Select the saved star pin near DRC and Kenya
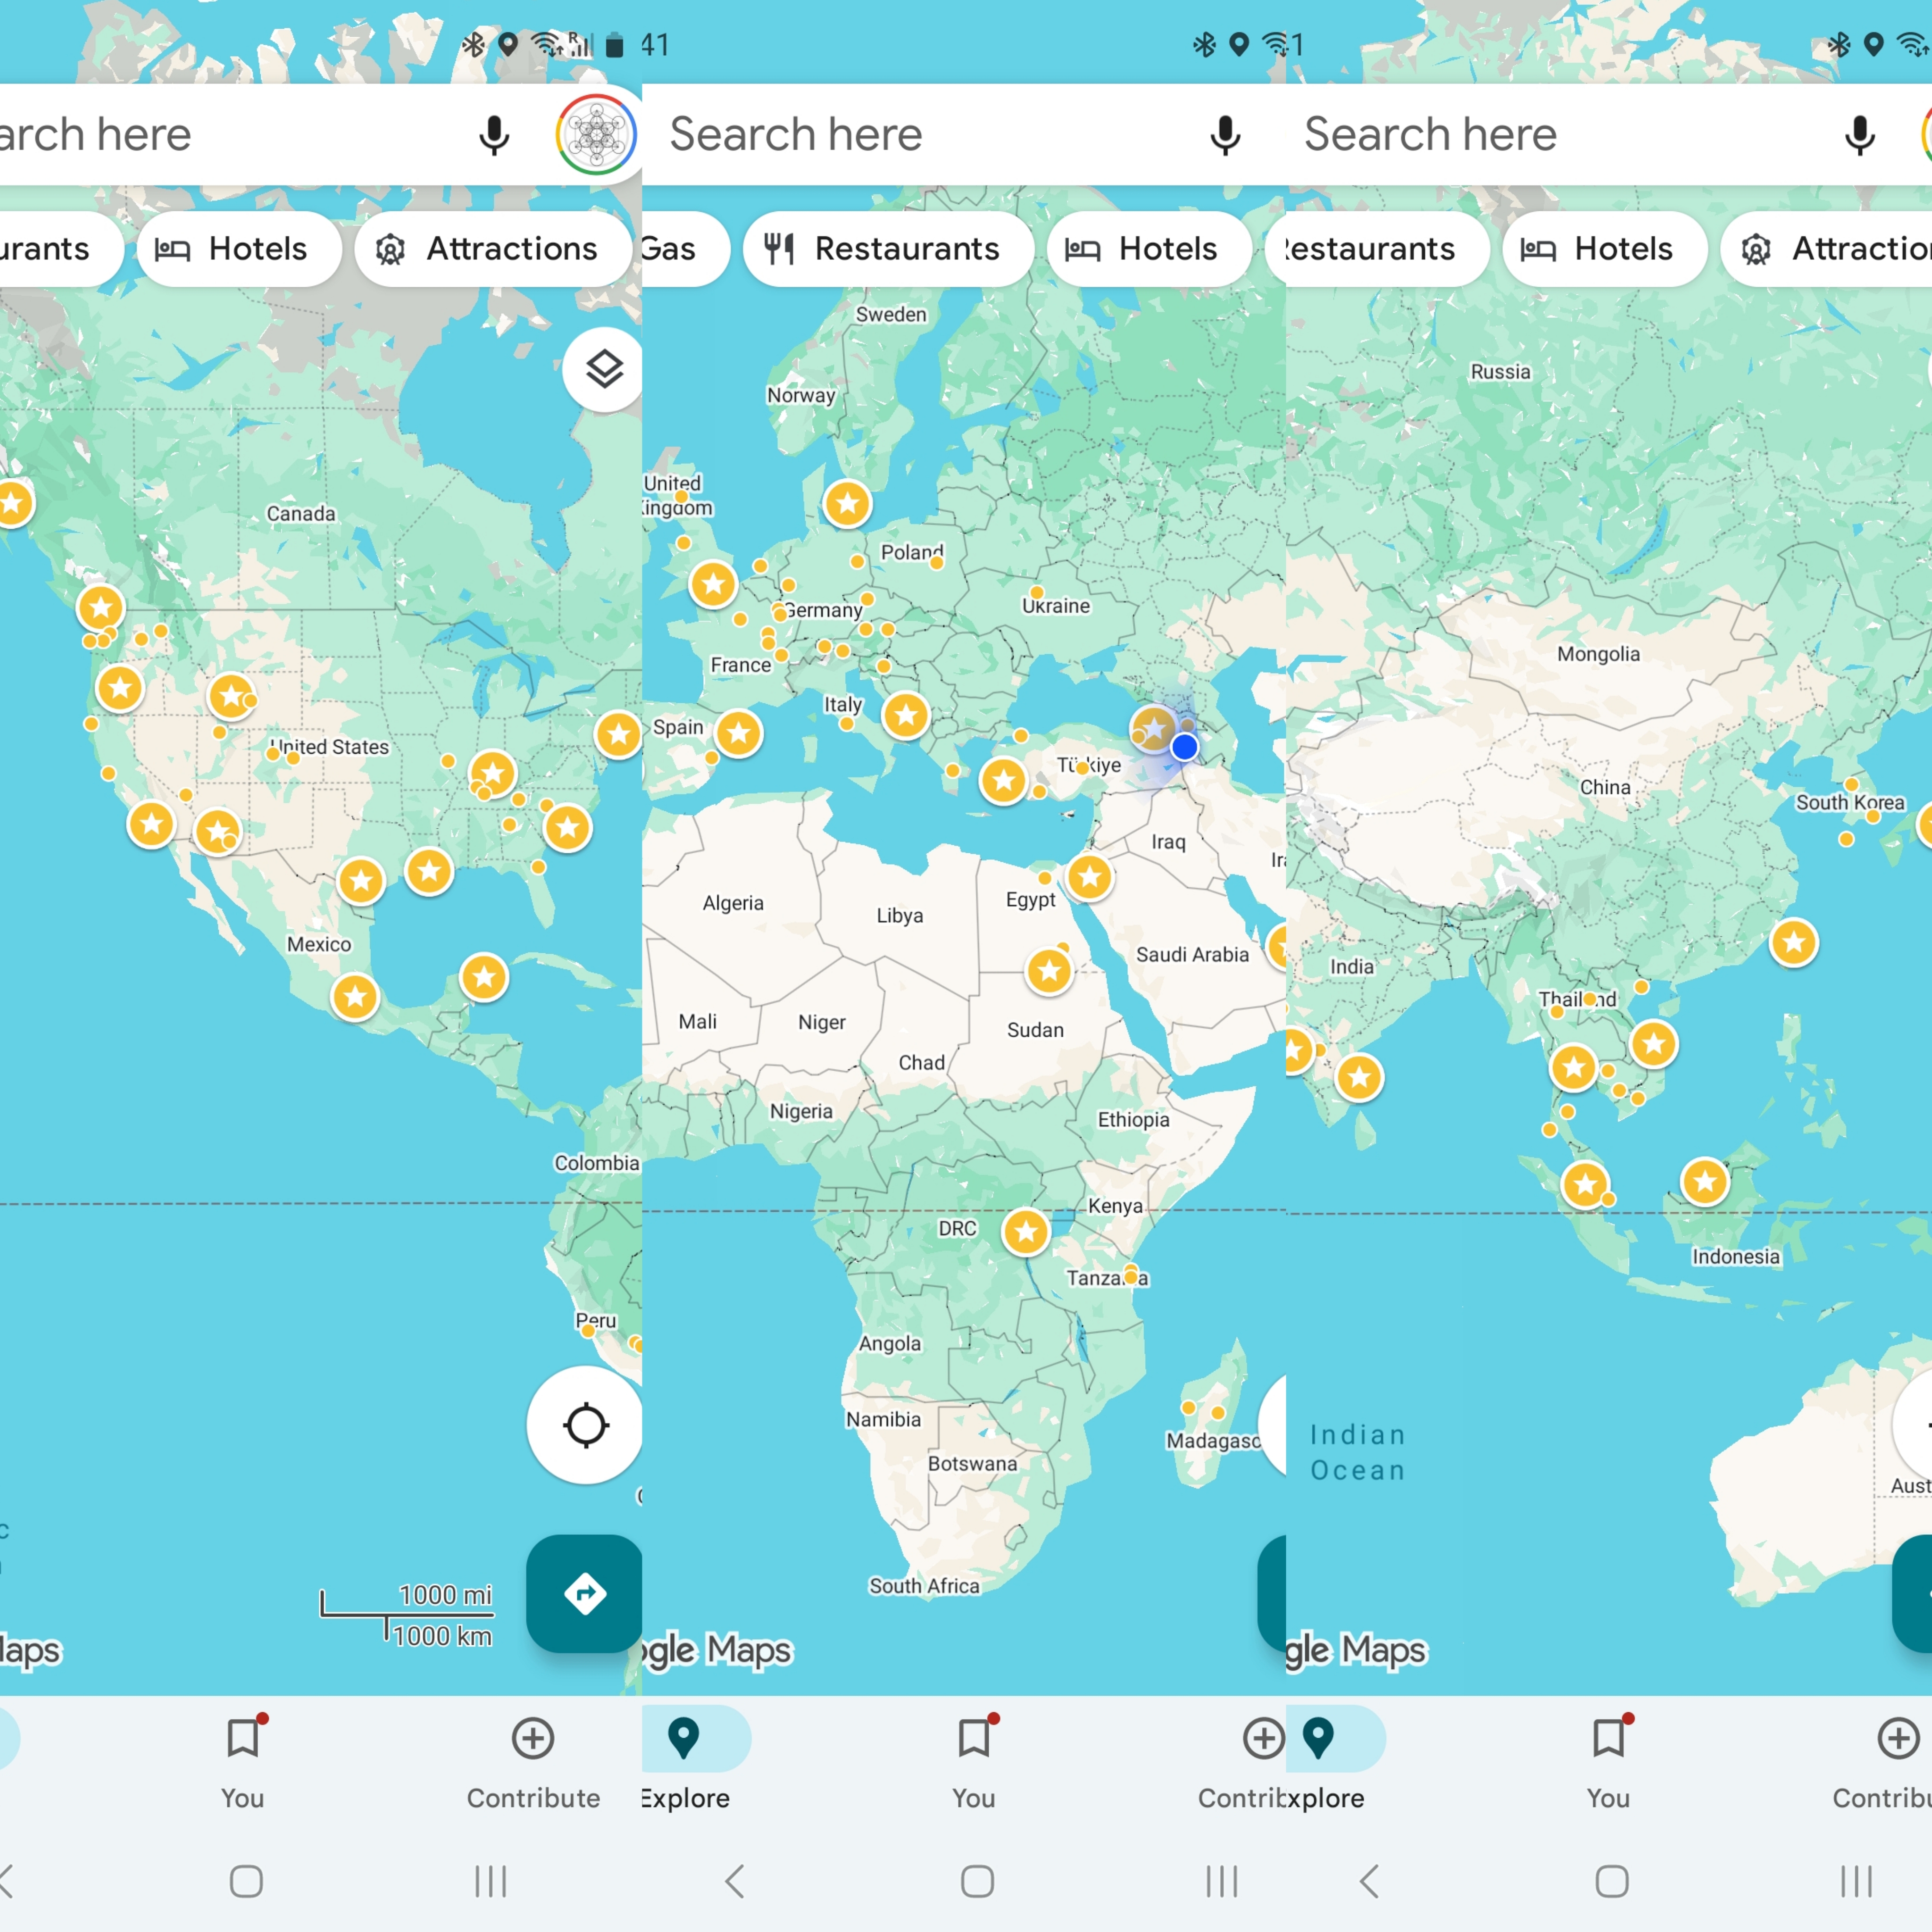Viewport: 1932px width, 1932px height. pyautogui.click(x=1026, y=1231)
